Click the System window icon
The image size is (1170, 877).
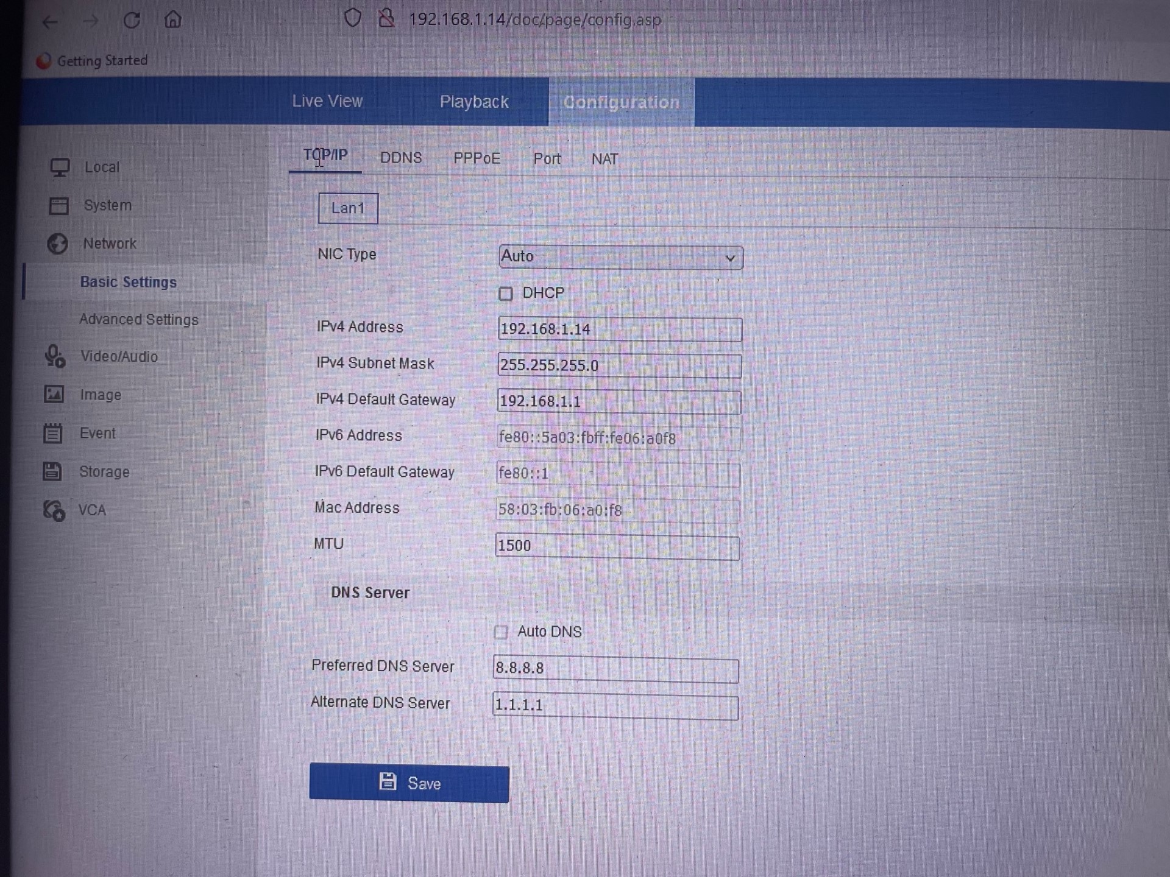pyautogui.click(x=58, y=206)
